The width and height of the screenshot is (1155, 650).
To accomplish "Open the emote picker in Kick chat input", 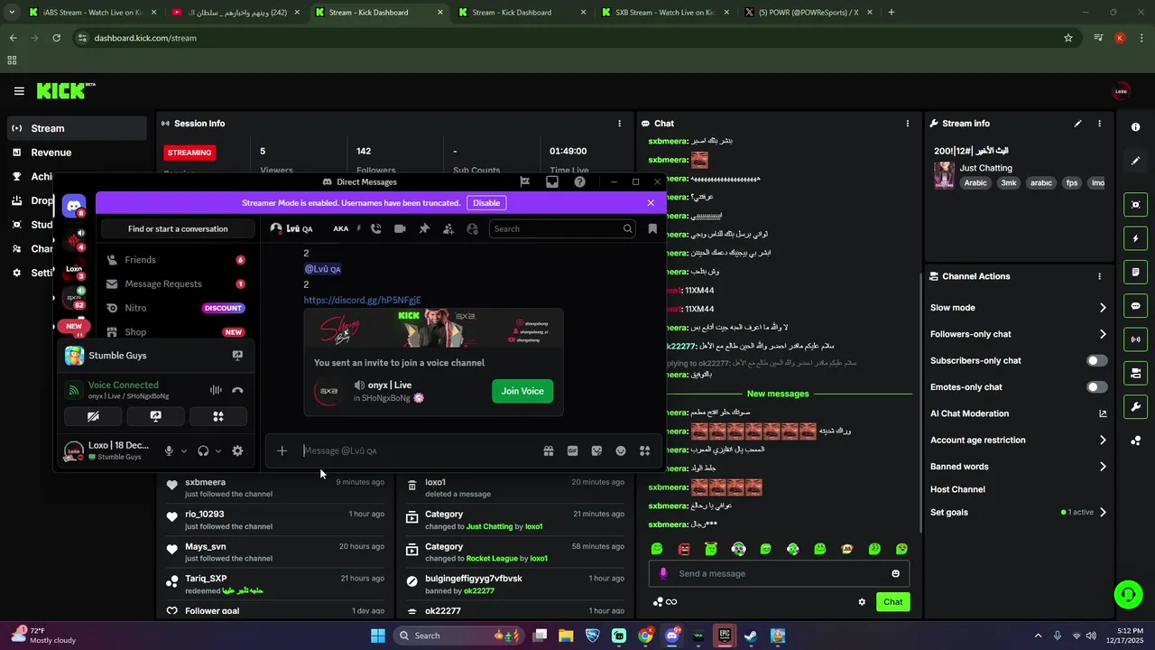I will click(x=895, y=573).
